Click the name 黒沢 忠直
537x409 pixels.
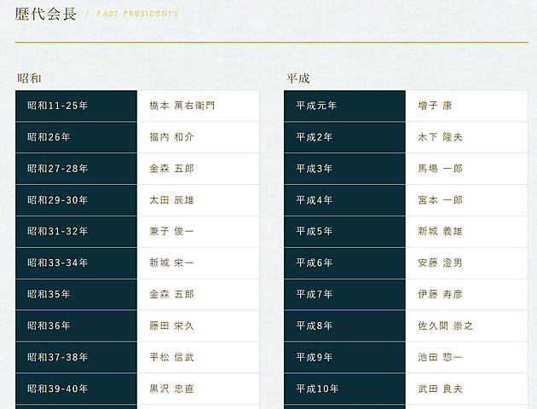click(x=171, y=389)
